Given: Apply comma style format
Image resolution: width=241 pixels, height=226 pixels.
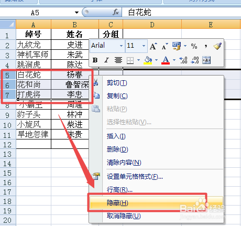Looking at the screenshot, I should coord(206,46).
